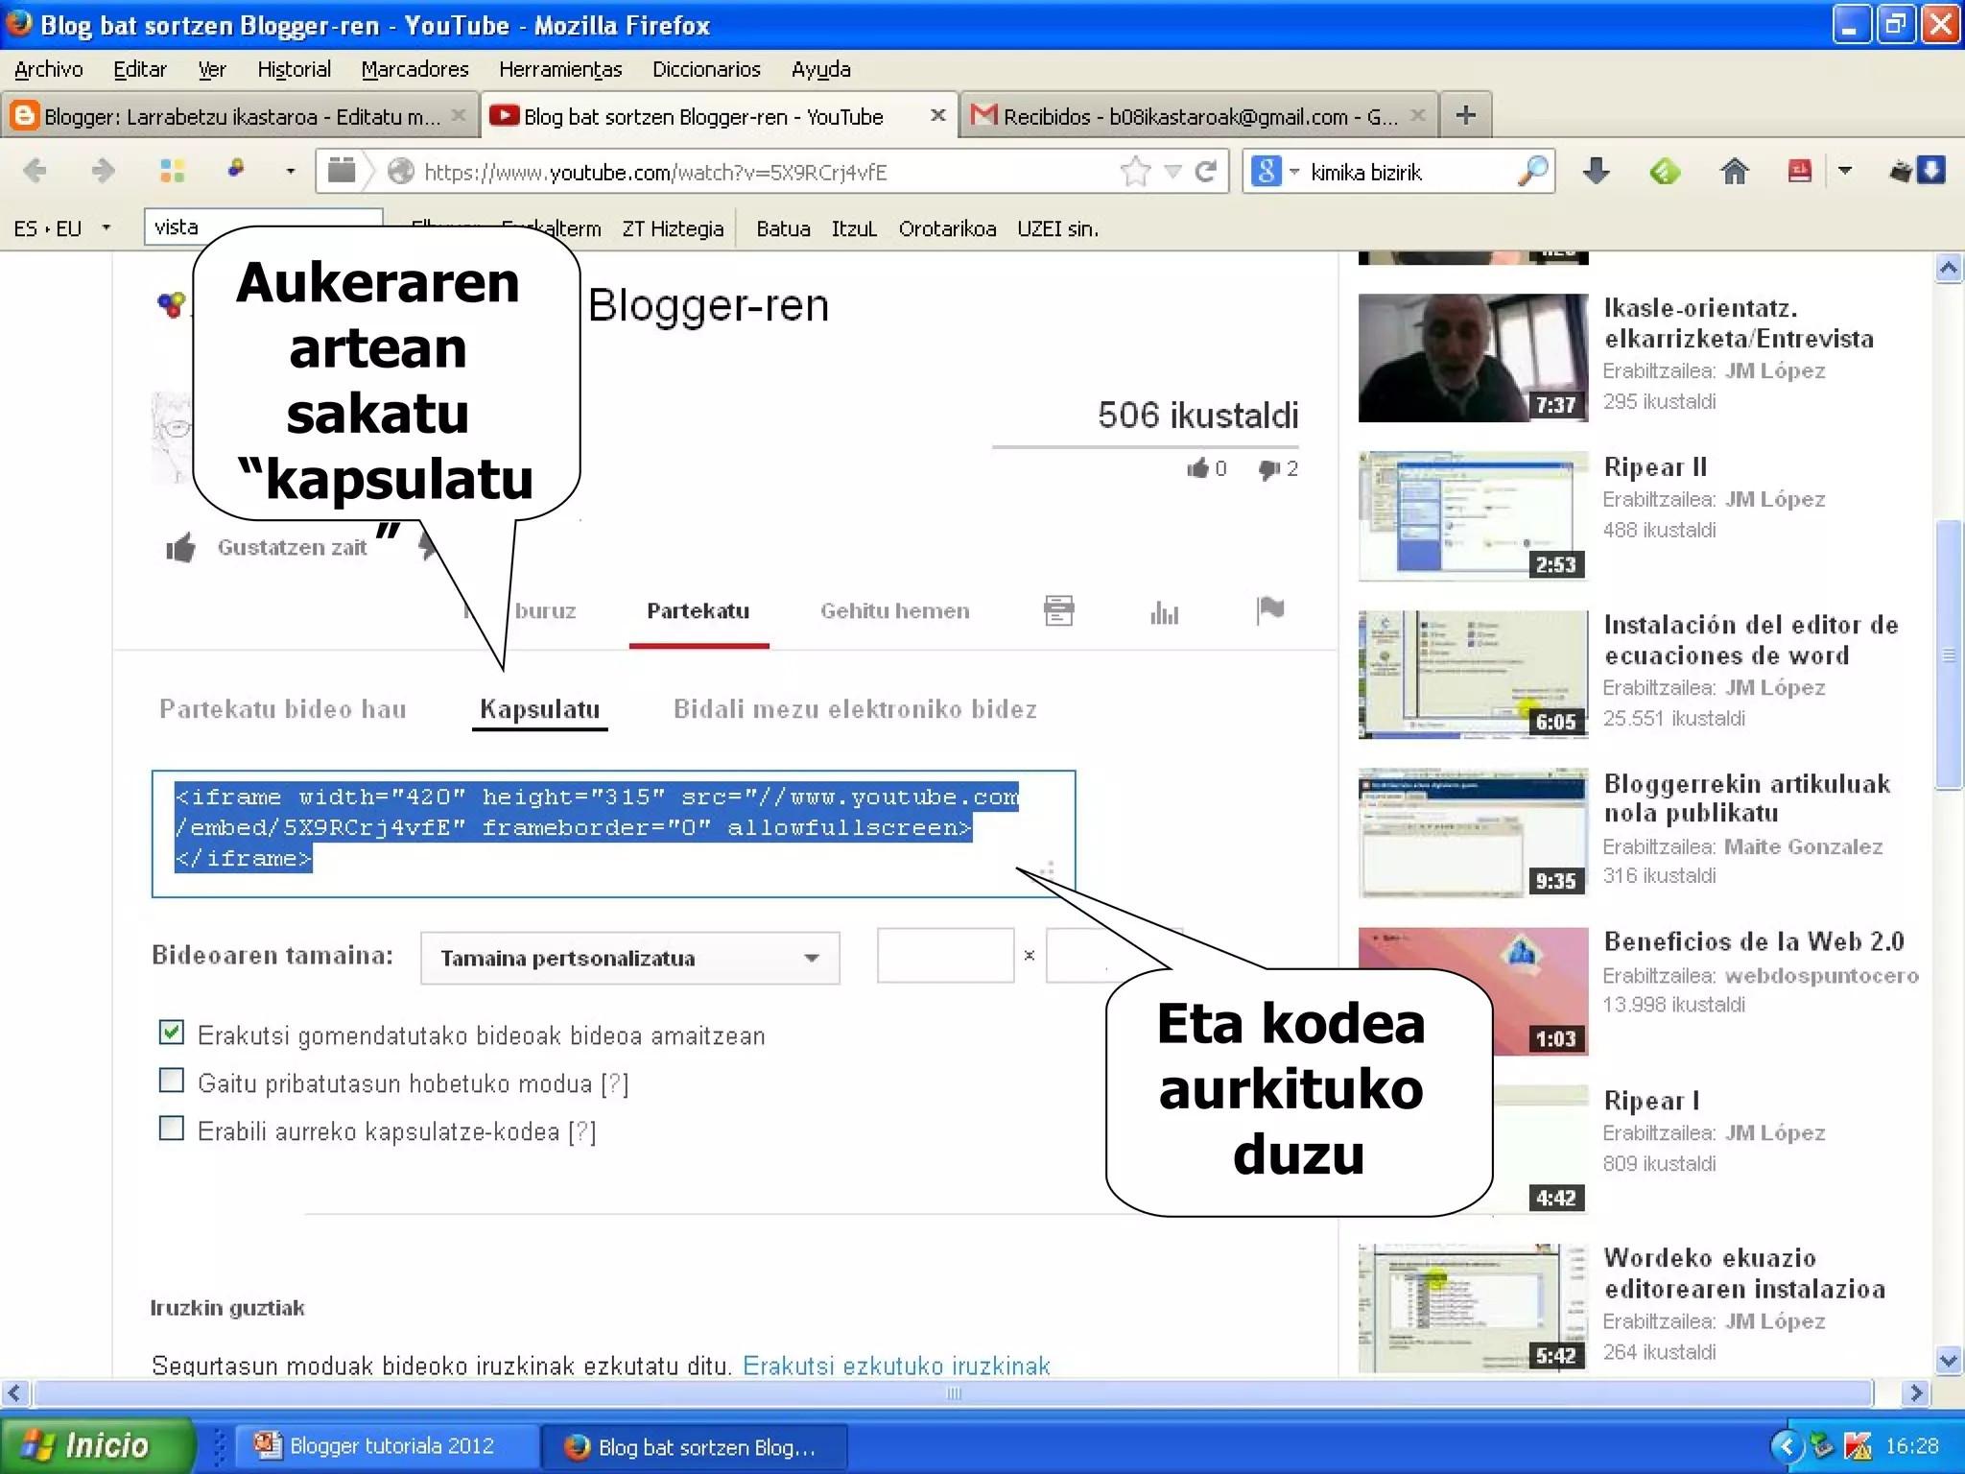
Task: Open toolbar overflow dropdown arrow near PDF icon
Action: click(x=1844, y=171)
